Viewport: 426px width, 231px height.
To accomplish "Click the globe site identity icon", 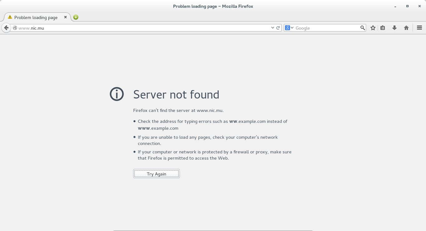I will pos(15,28).
